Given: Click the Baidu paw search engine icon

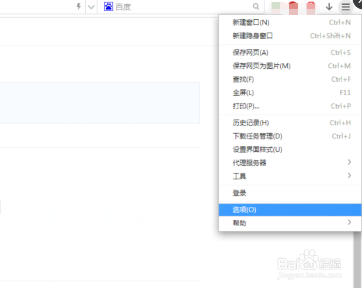Looking at the screenshot, I should (x=108, y=6).
